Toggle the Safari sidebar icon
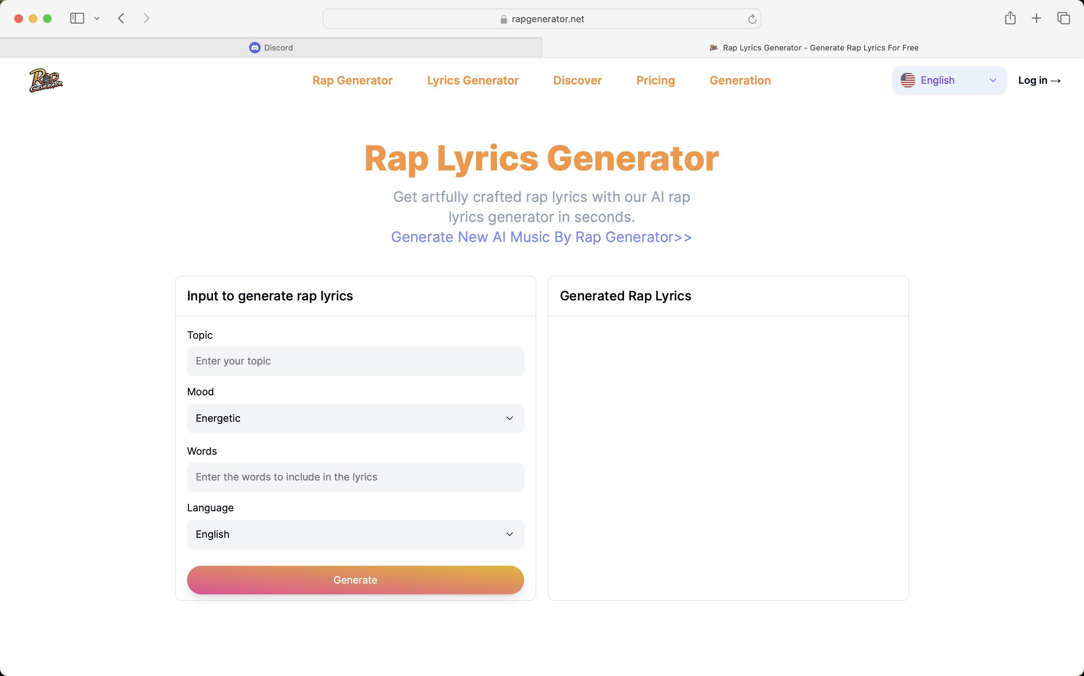 [77, 18]
